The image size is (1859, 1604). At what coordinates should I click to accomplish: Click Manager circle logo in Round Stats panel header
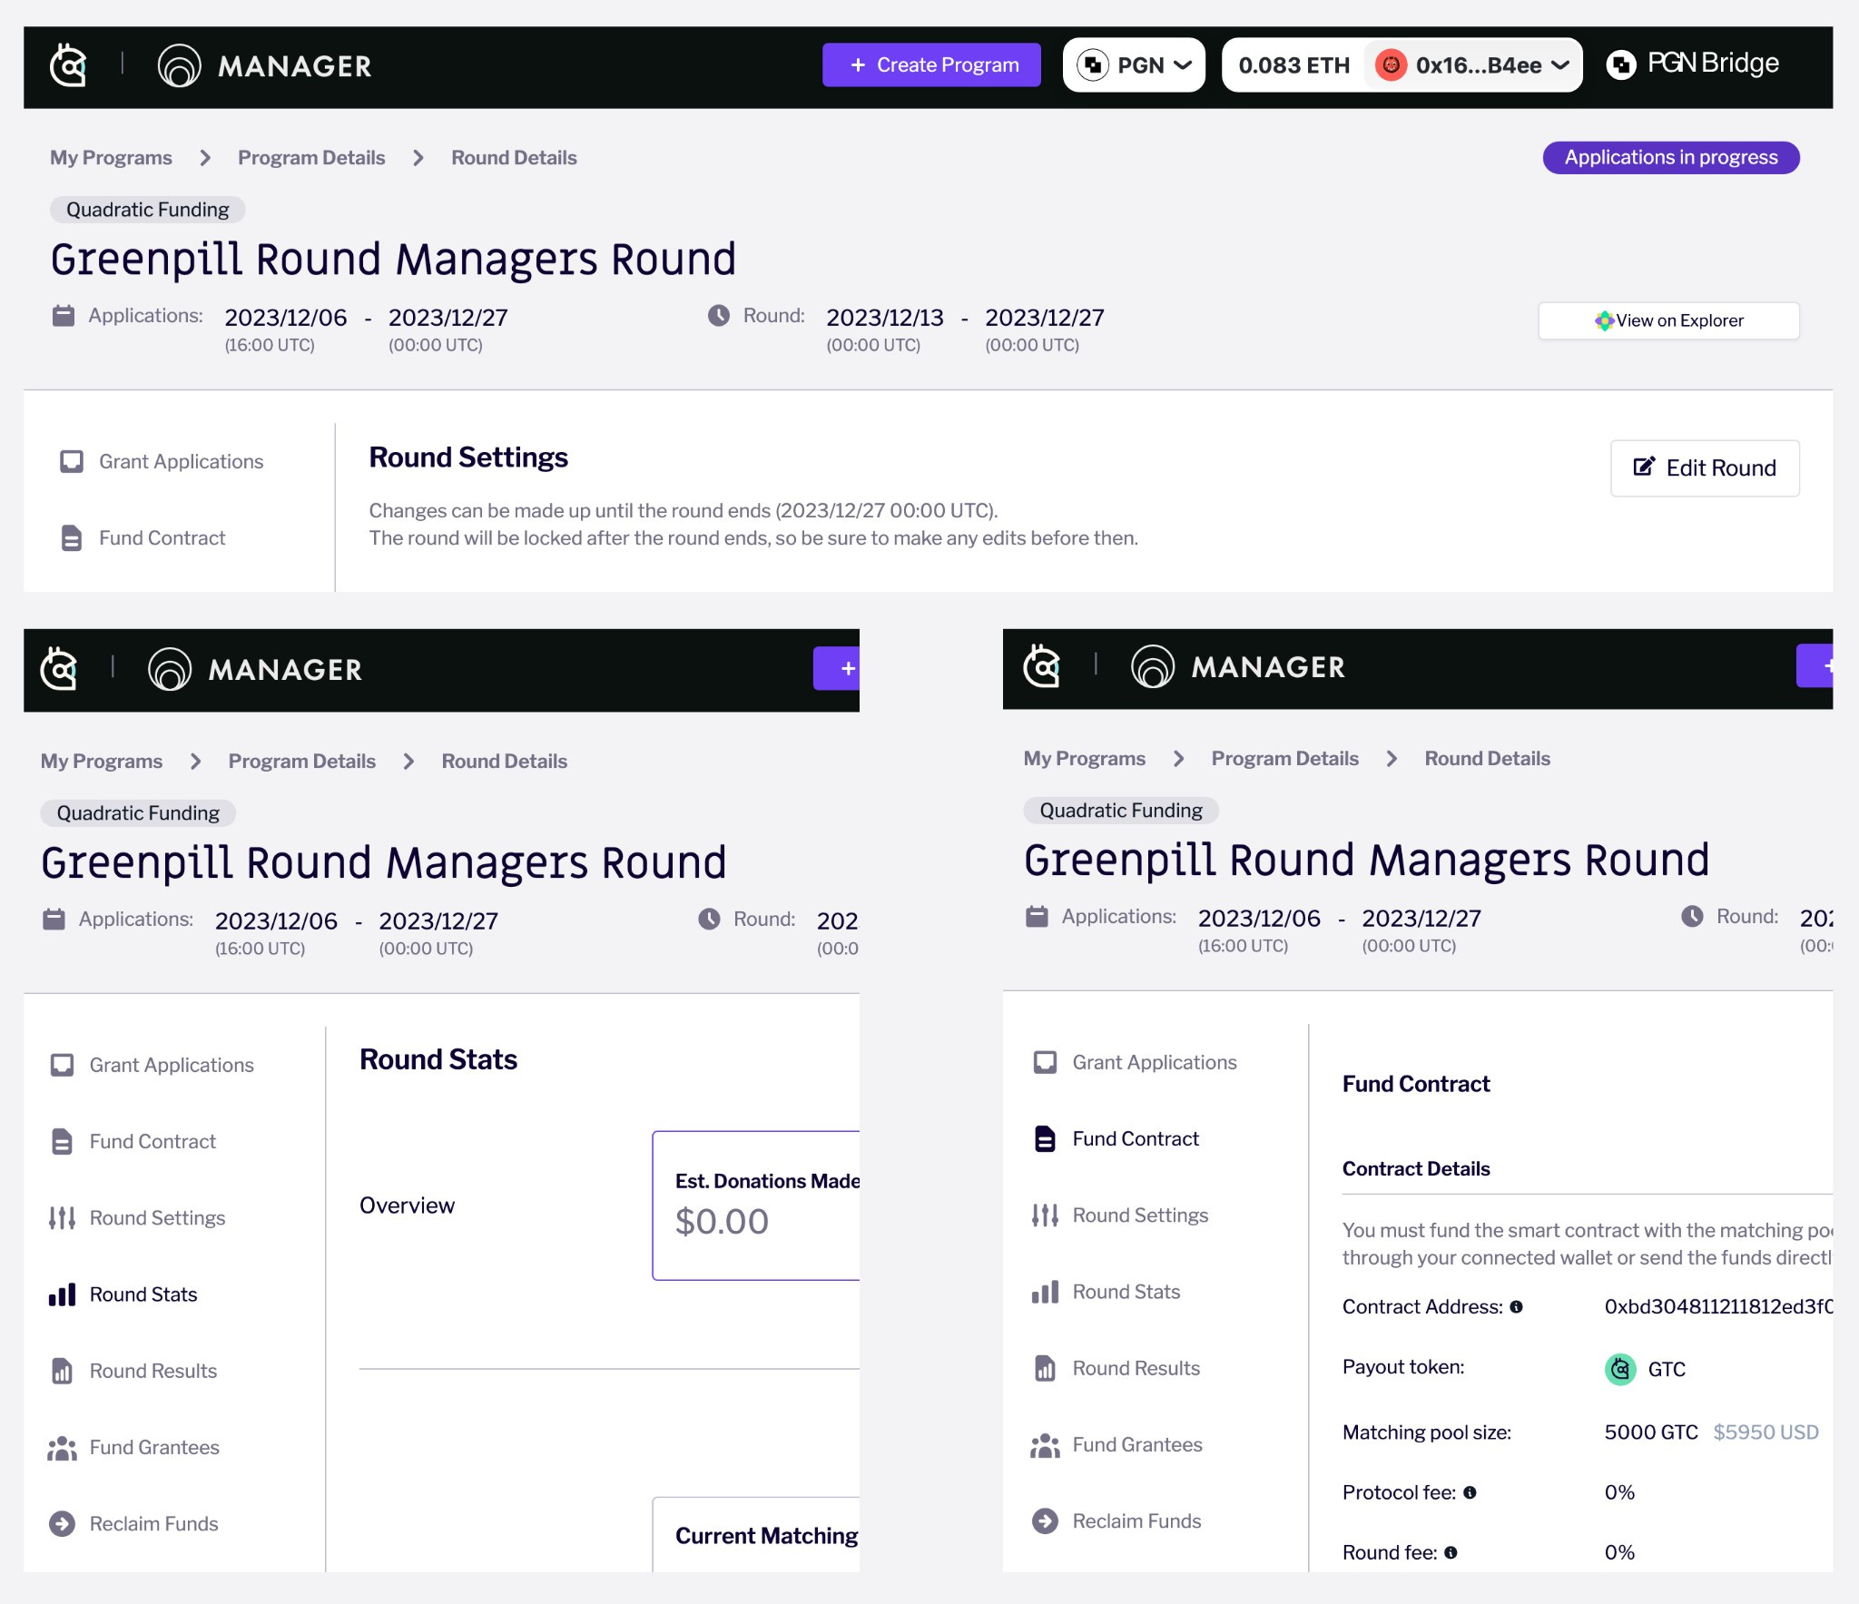170,669
